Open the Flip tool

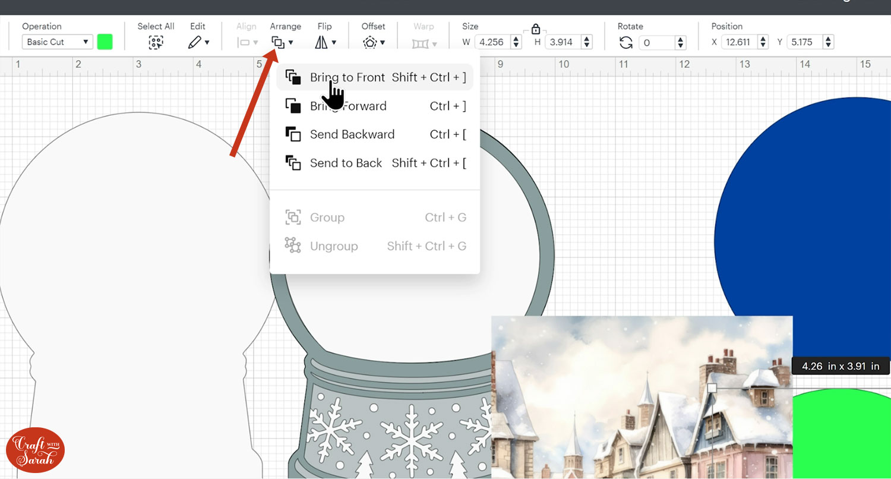[x=321, y=42]
